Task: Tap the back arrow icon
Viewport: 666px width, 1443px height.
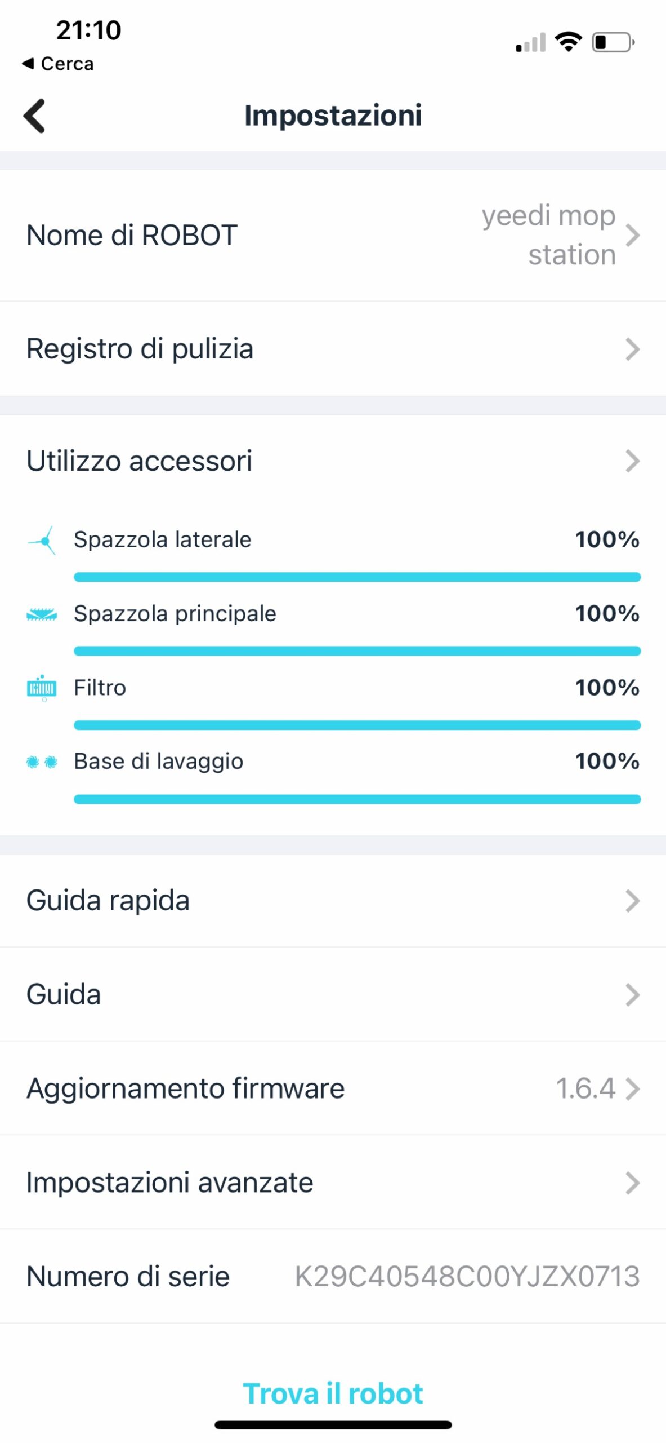Action: click(x=35, y=116)
